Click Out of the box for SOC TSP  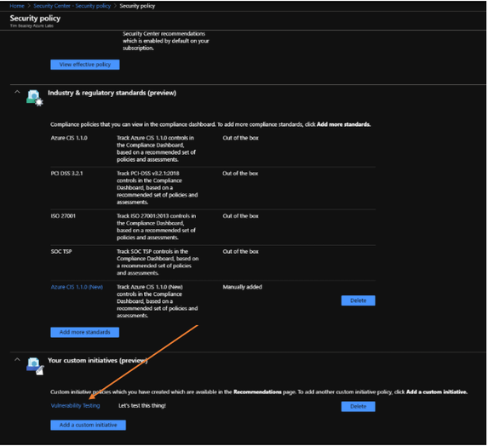pos(240,251)
